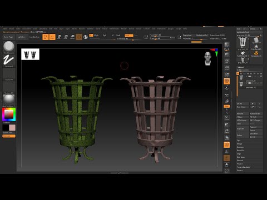Screen dimensions: 267x200
Task: Open the Alpha menu
Action: pyautogui.click(x=5, y=29)
